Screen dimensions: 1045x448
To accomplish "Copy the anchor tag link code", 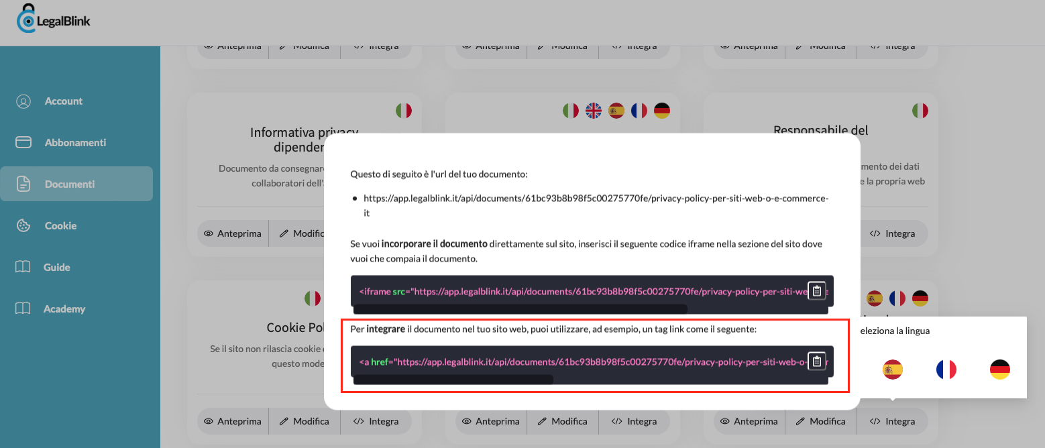I will pyautogui.click(x=817, y=361).
